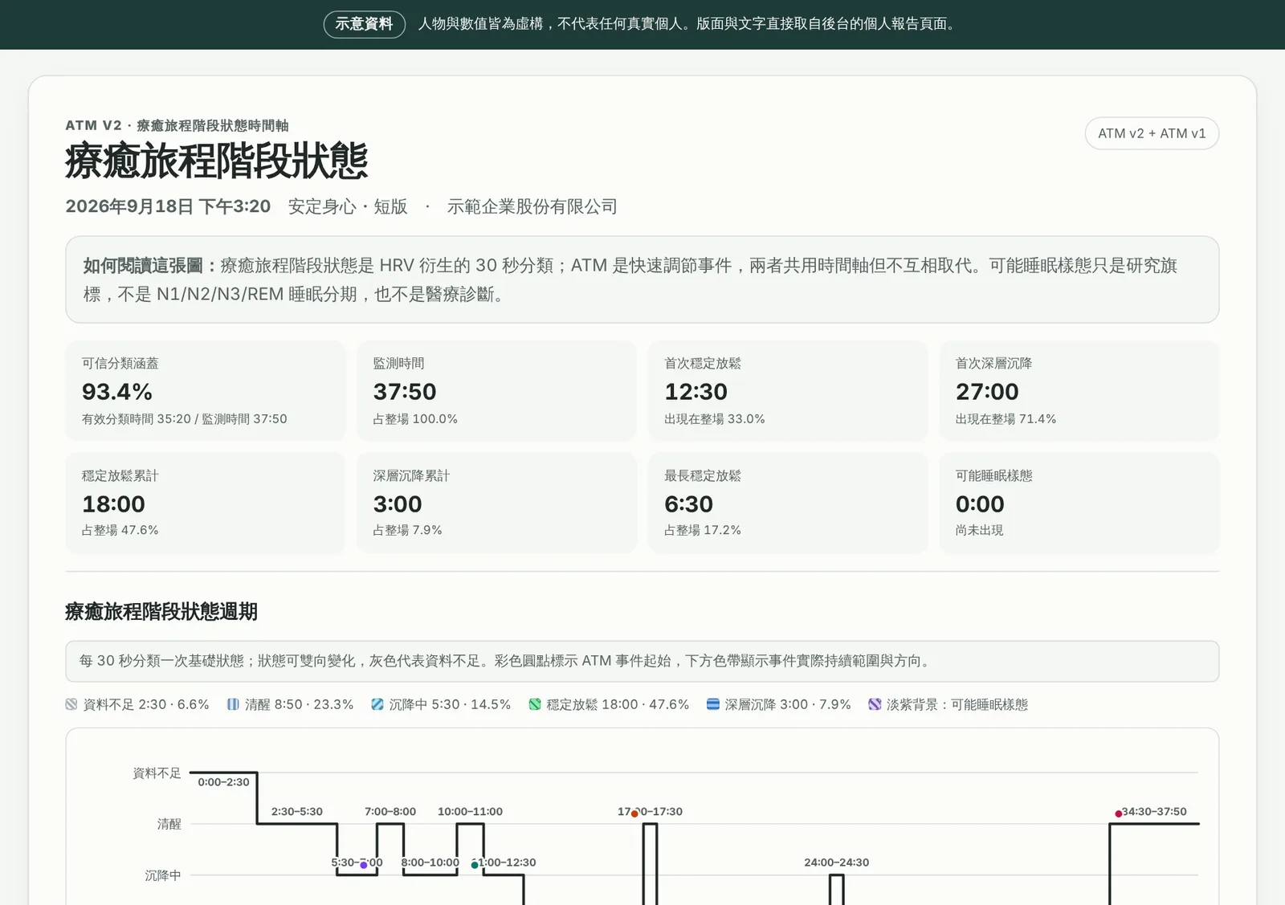The image size is (1285, 905).
Task: Click the 8:00–10:00 segment label
Action: point(430,862)
